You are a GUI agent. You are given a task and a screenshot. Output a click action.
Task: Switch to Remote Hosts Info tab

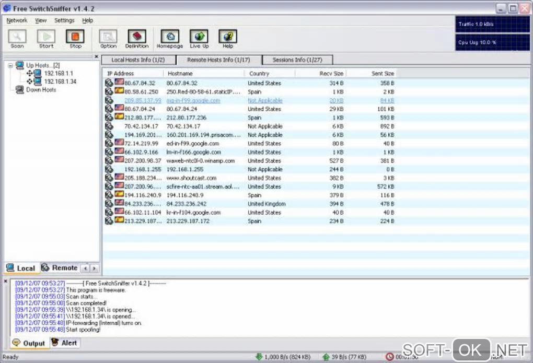point(218,60)
